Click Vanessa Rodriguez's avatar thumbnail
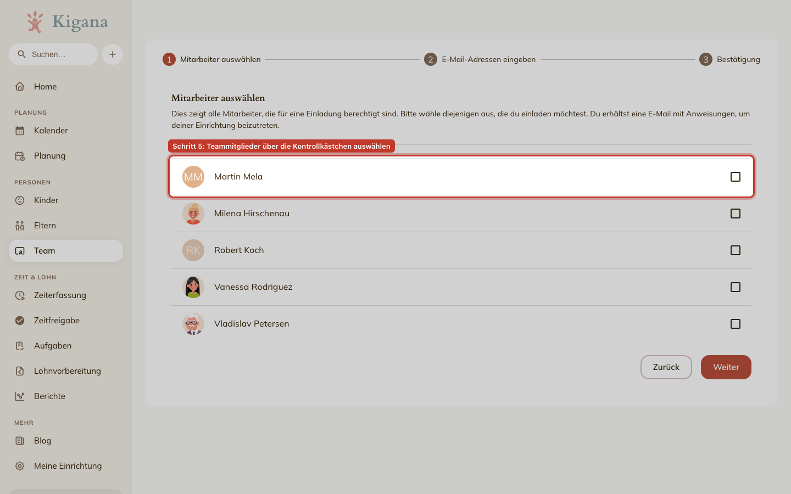The width and height of the screenshot is (791, 494). click(193, 287)
